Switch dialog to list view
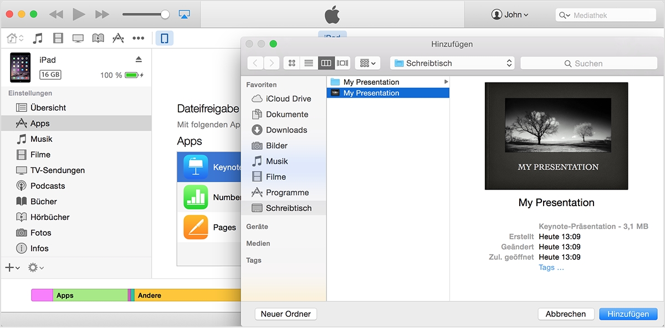Screen dimensions: 665x328 click(x=309, y=63)
